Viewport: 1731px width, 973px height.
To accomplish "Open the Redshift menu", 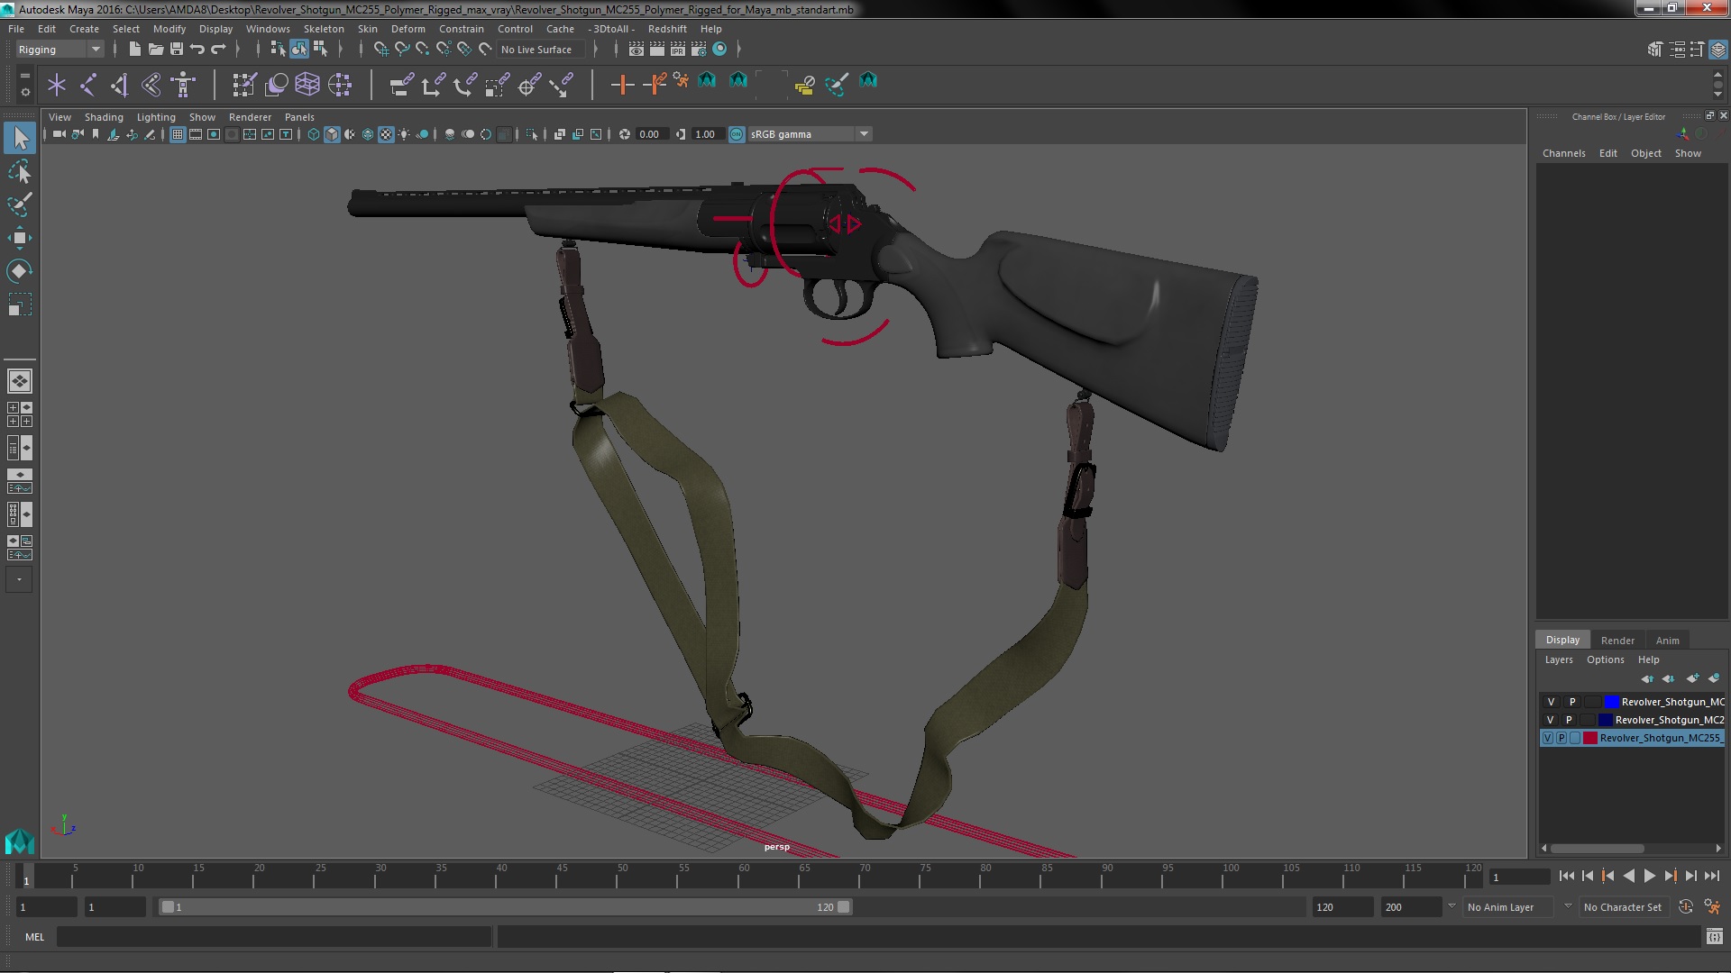I will 667,29.
